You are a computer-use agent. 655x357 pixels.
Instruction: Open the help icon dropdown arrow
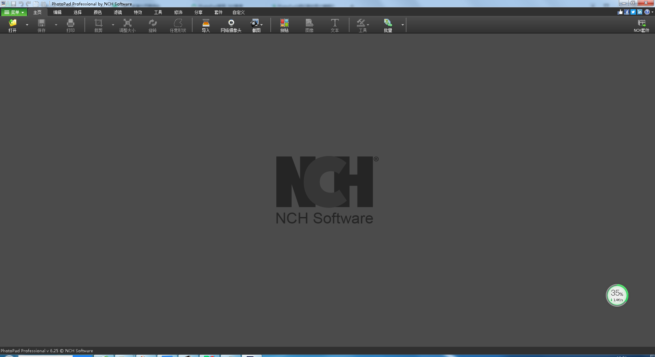[x=652, y=12]
